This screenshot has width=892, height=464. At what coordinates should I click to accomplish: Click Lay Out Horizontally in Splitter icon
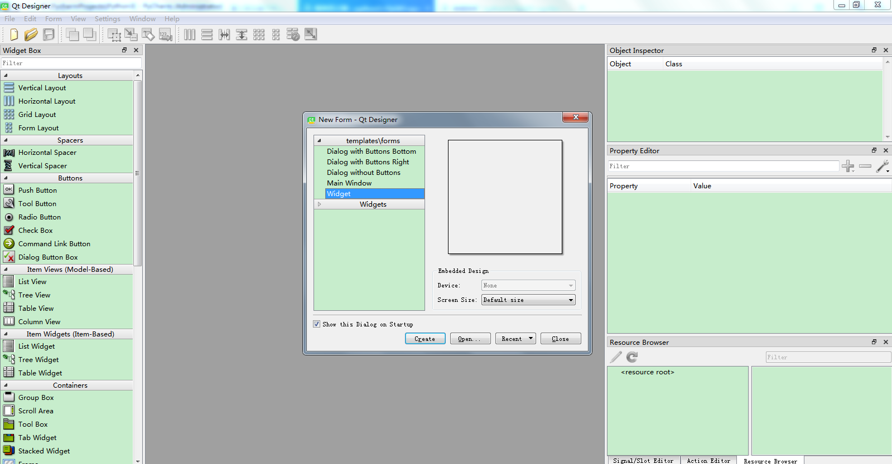point(224,35)
